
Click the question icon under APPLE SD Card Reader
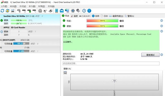[x=2, y=32]
